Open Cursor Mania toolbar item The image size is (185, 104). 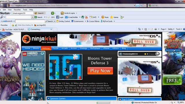pos(93,21)
